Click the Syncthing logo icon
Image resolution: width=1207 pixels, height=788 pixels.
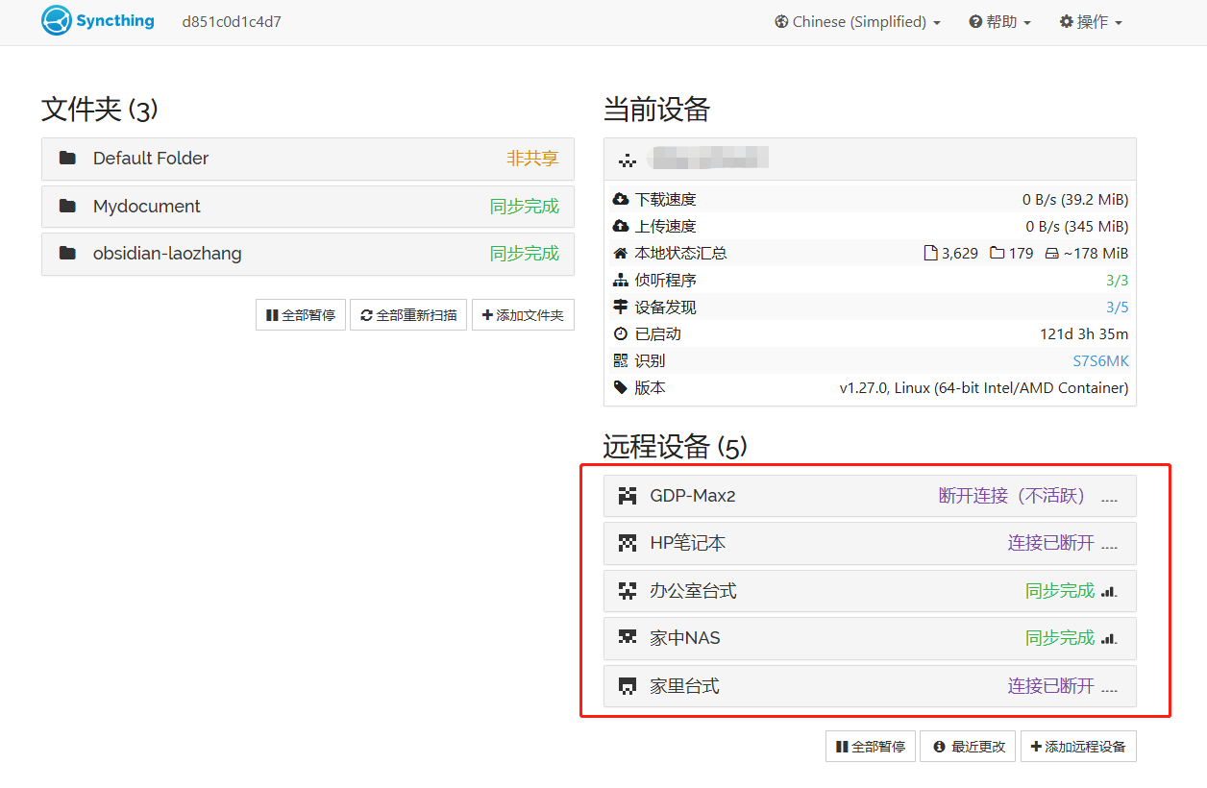(x=57, y=21)
